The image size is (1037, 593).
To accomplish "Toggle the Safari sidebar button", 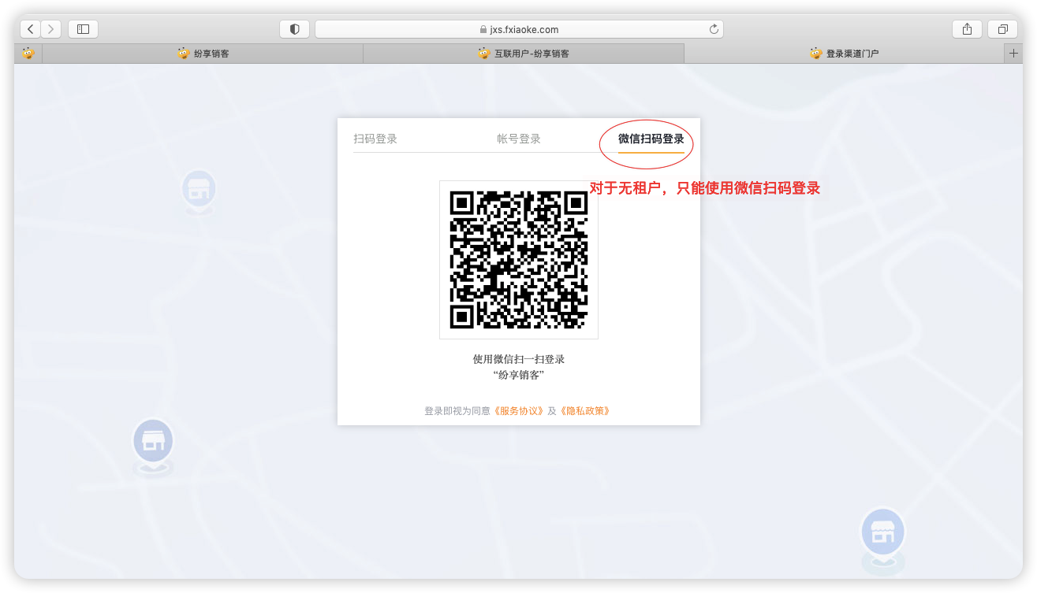I will point(83,29).
